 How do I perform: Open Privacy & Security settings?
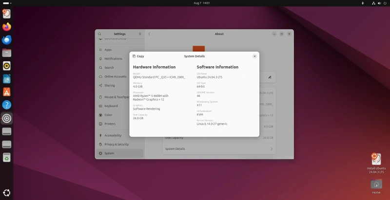click(x=119, y=145)
